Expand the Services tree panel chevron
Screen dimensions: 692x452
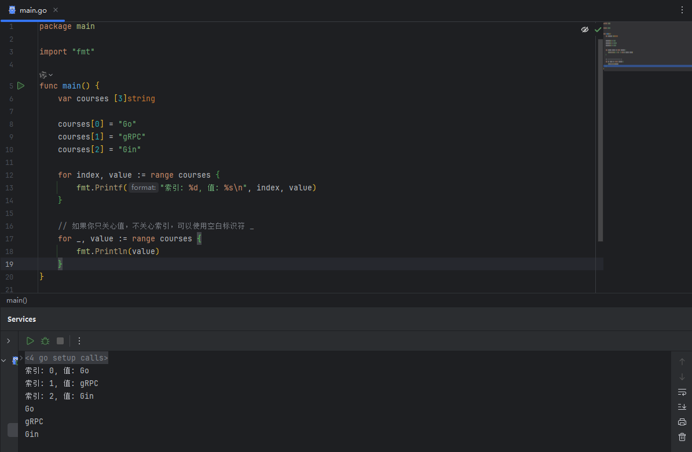tap(8, 341)
